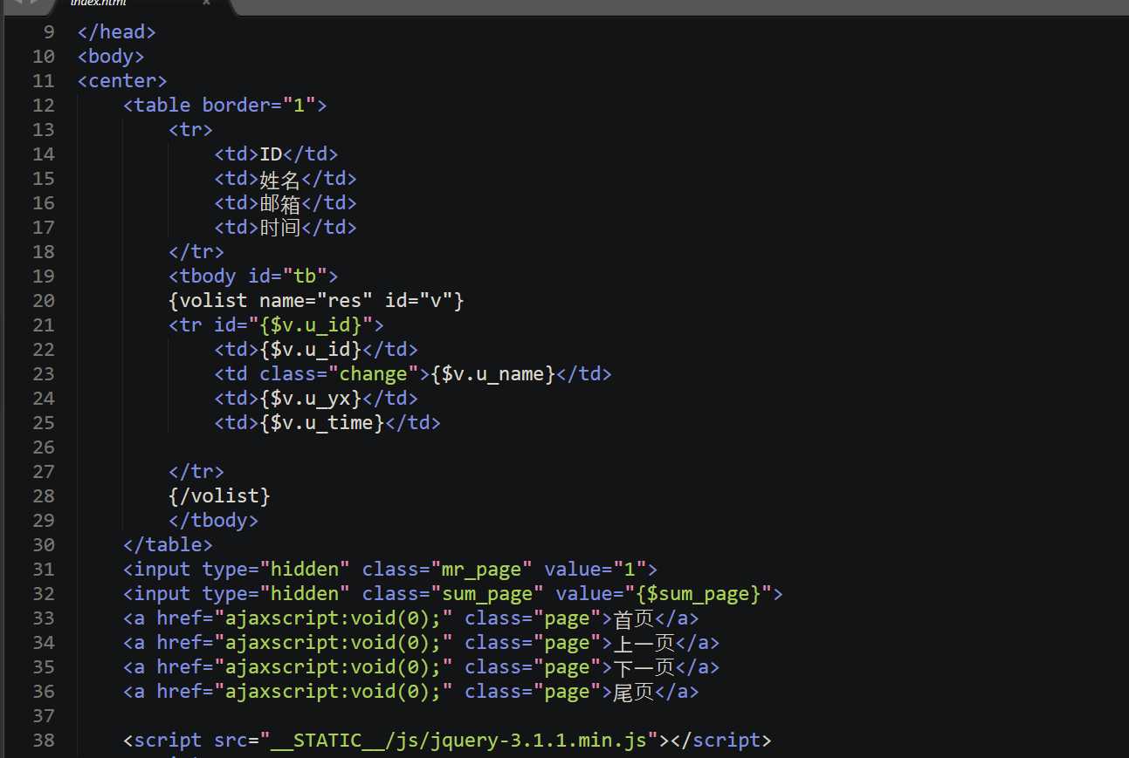The width and height of the screenshot is (1129, 758).
Task: Click the 首页 link text
Action: tap(634, 618)
